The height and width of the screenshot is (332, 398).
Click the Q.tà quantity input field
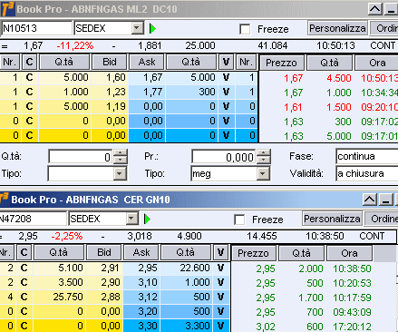(x=81, y=157)
